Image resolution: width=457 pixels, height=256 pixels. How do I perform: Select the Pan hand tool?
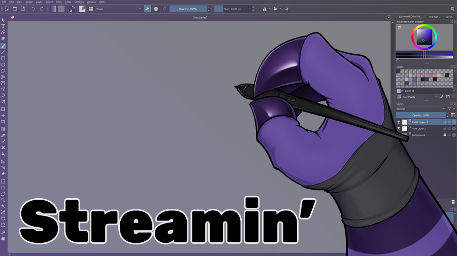[x=3, y=239]
